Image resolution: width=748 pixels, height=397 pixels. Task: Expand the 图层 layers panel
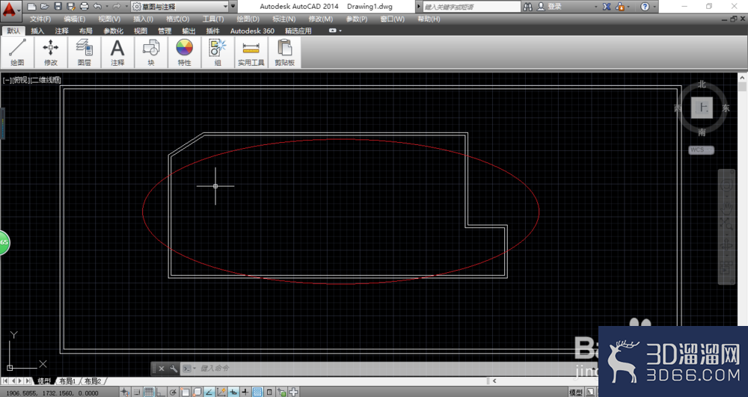point(84,52)
